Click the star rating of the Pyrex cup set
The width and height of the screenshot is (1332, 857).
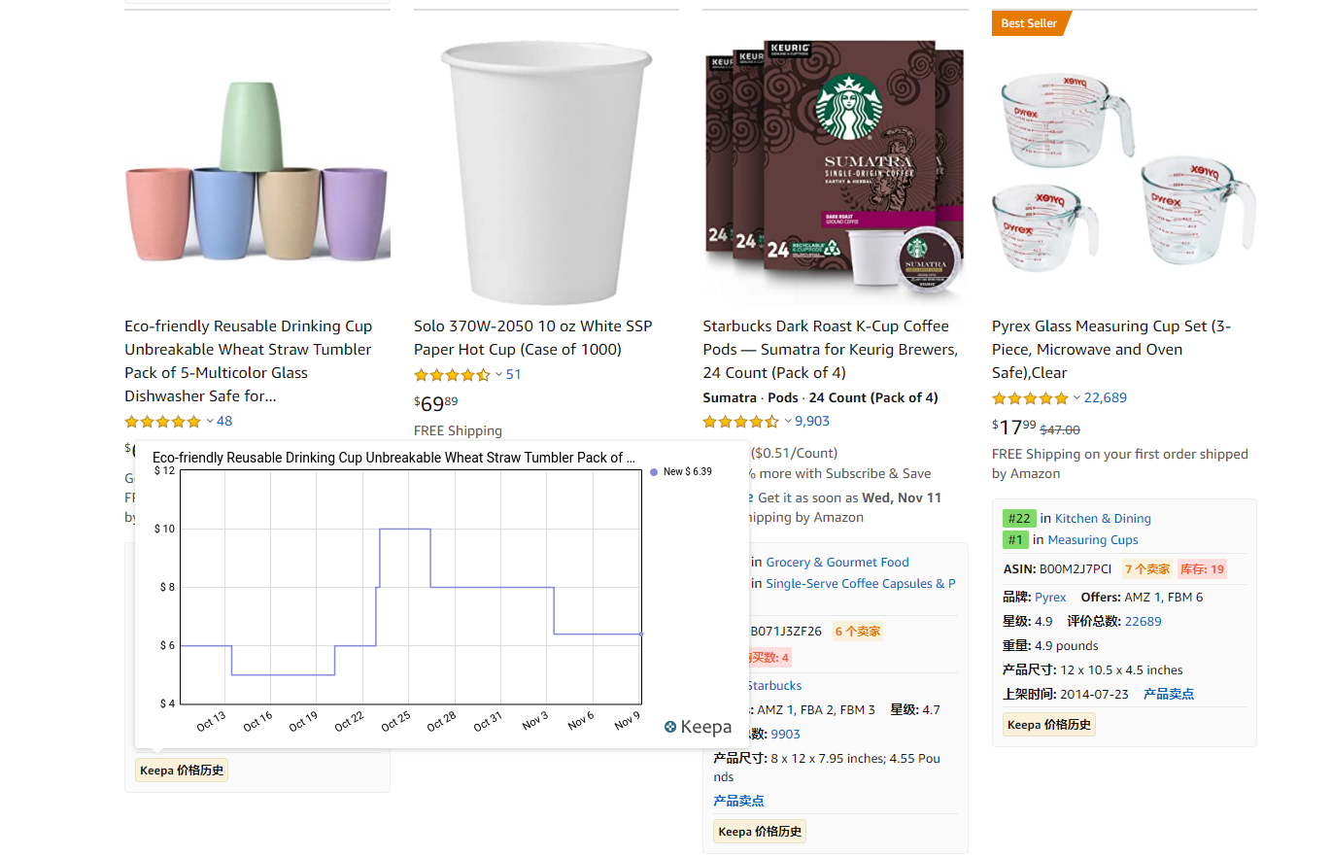pos(1030,398)
